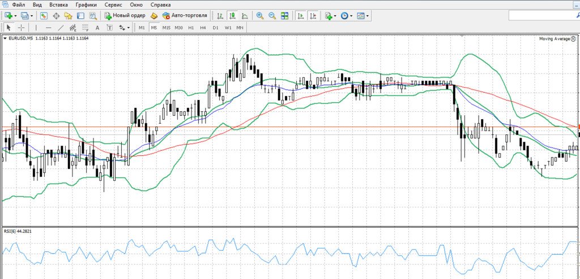Open the Market Watch window
580x279 pixels.
44,16
